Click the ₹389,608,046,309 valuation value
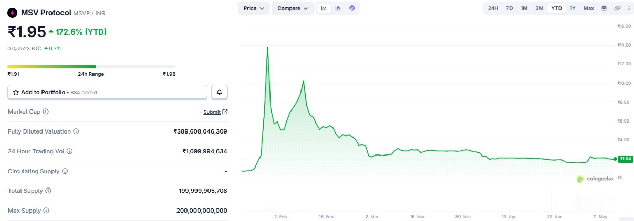 coord(201,131)
